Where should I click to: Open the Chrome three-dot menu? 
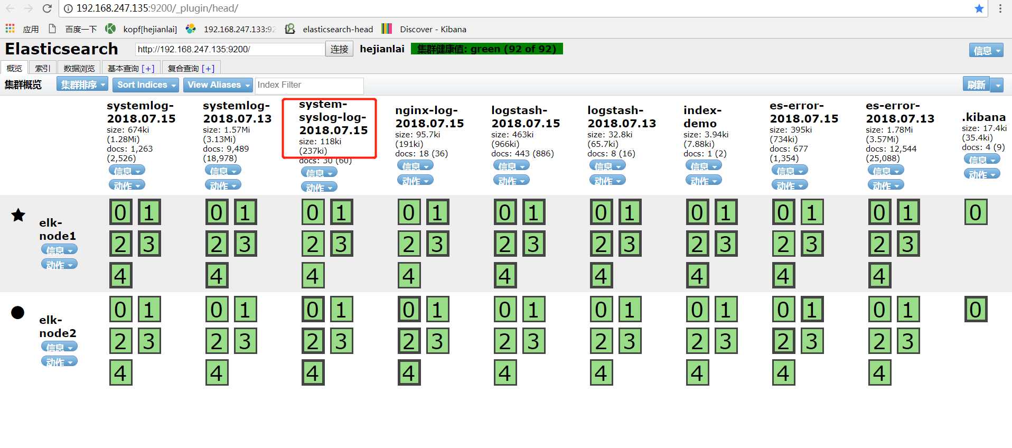[1000, 8]
